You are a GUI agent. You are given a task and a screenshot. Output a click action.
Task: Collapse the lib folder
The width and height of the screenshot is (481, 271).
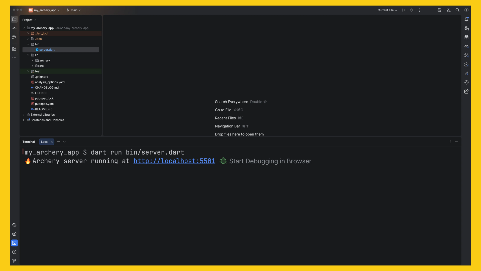tap(28, 55)
